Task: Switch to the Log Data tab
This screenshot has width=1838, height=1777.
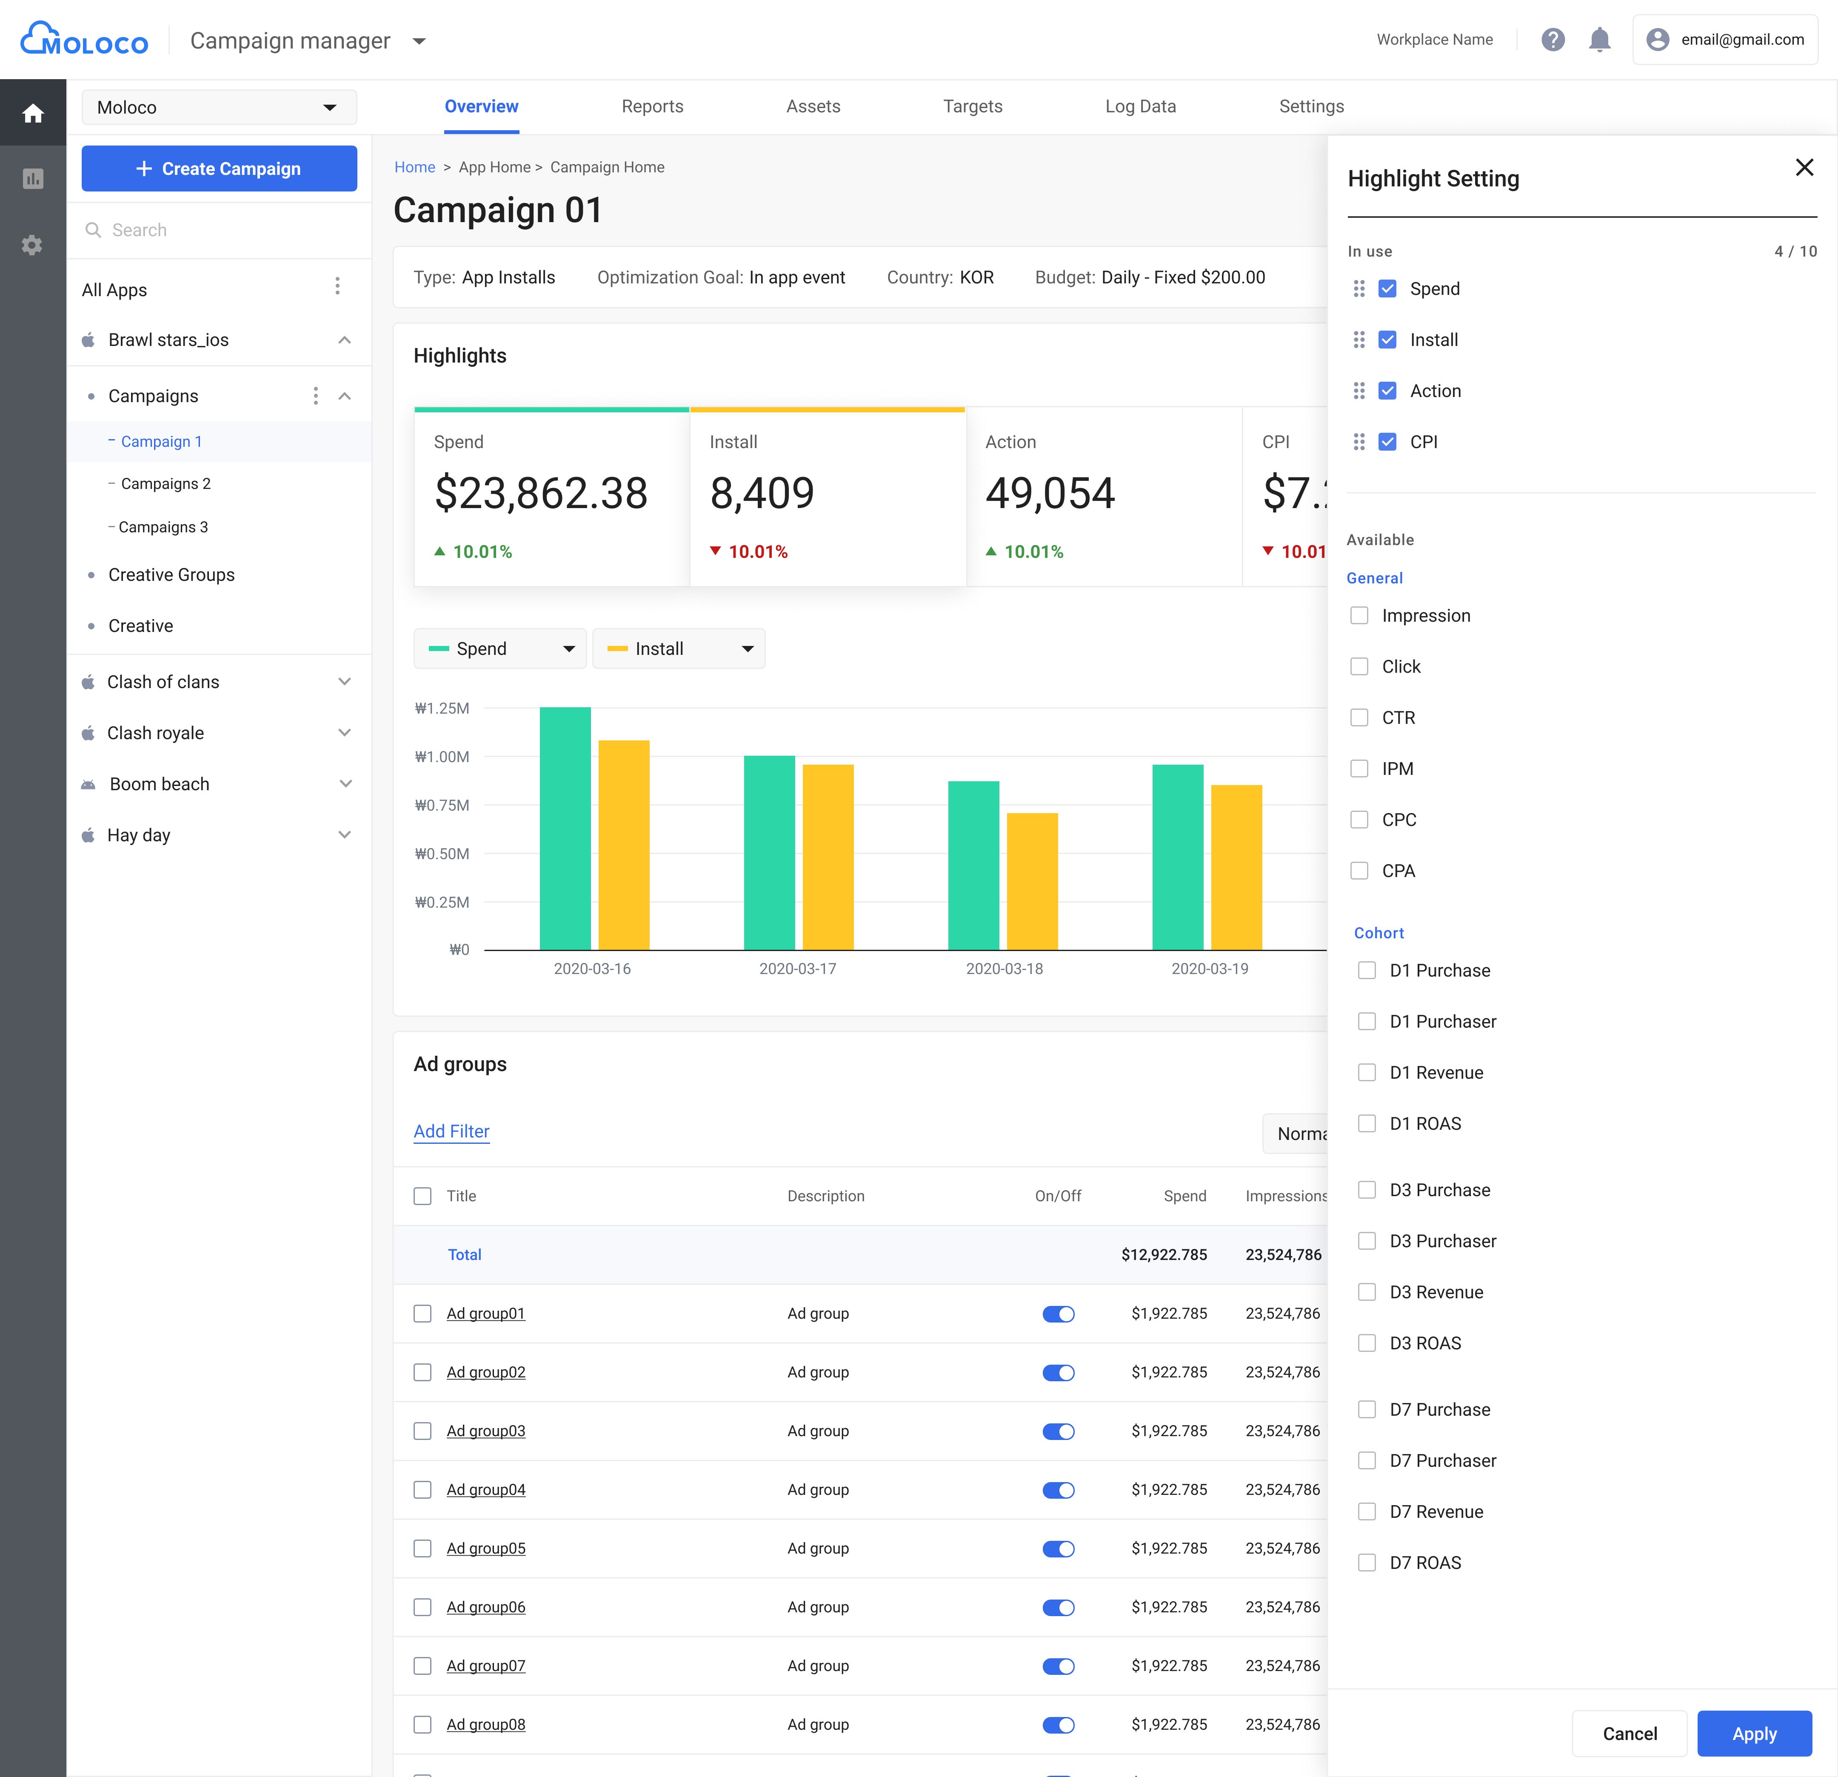Action: [1140, 107]
